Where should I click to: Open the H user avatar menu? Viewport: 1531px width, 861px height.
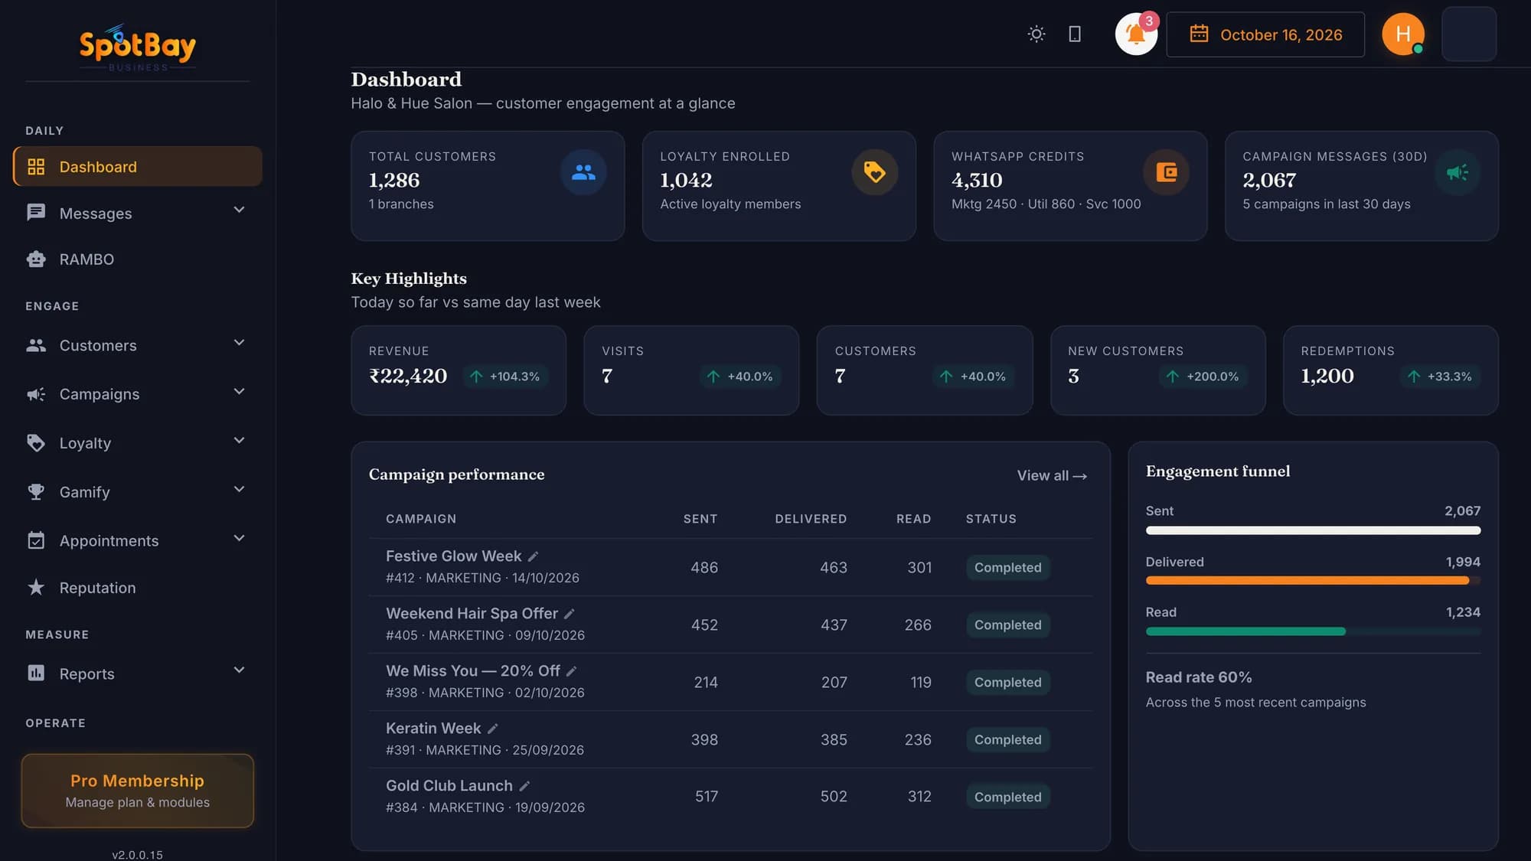(1402, 34)
